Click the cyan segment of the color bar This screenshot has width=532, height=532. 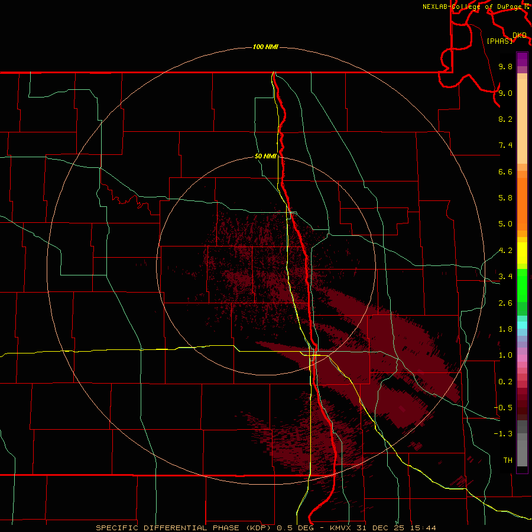[522, 325]
